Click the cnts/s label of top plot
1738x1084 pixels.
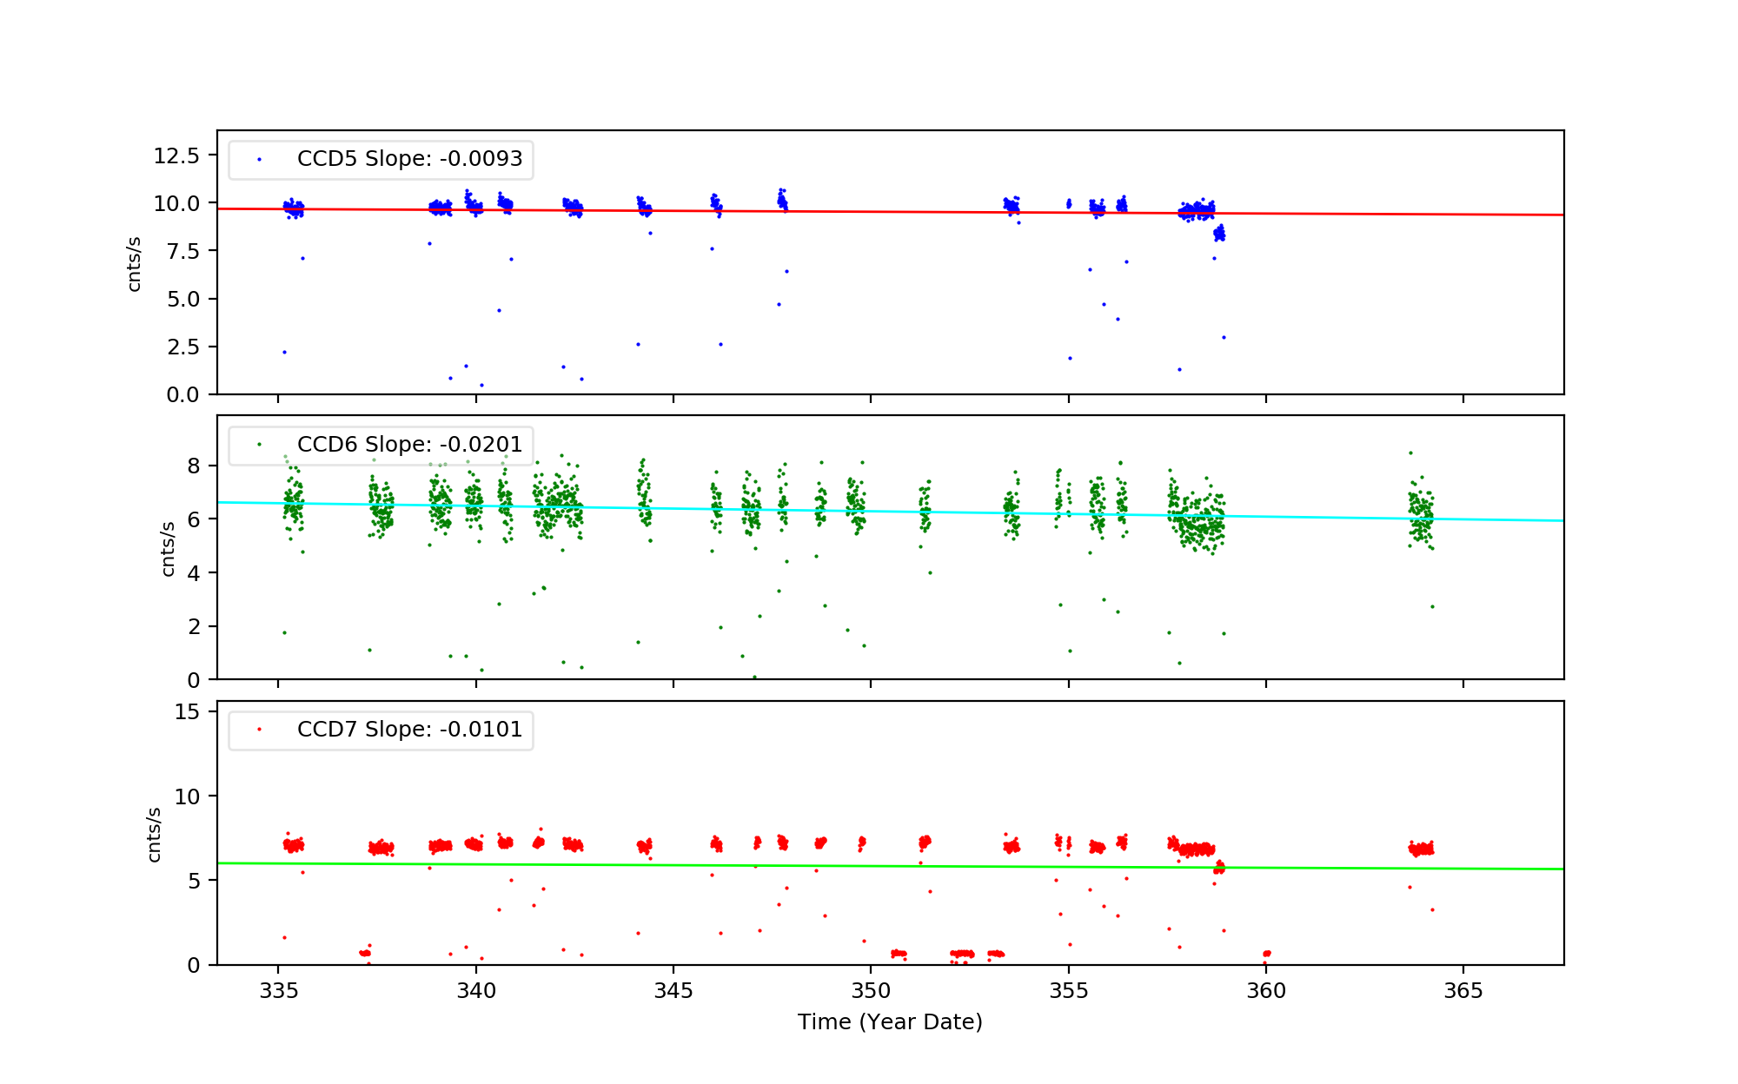(134, 264)
